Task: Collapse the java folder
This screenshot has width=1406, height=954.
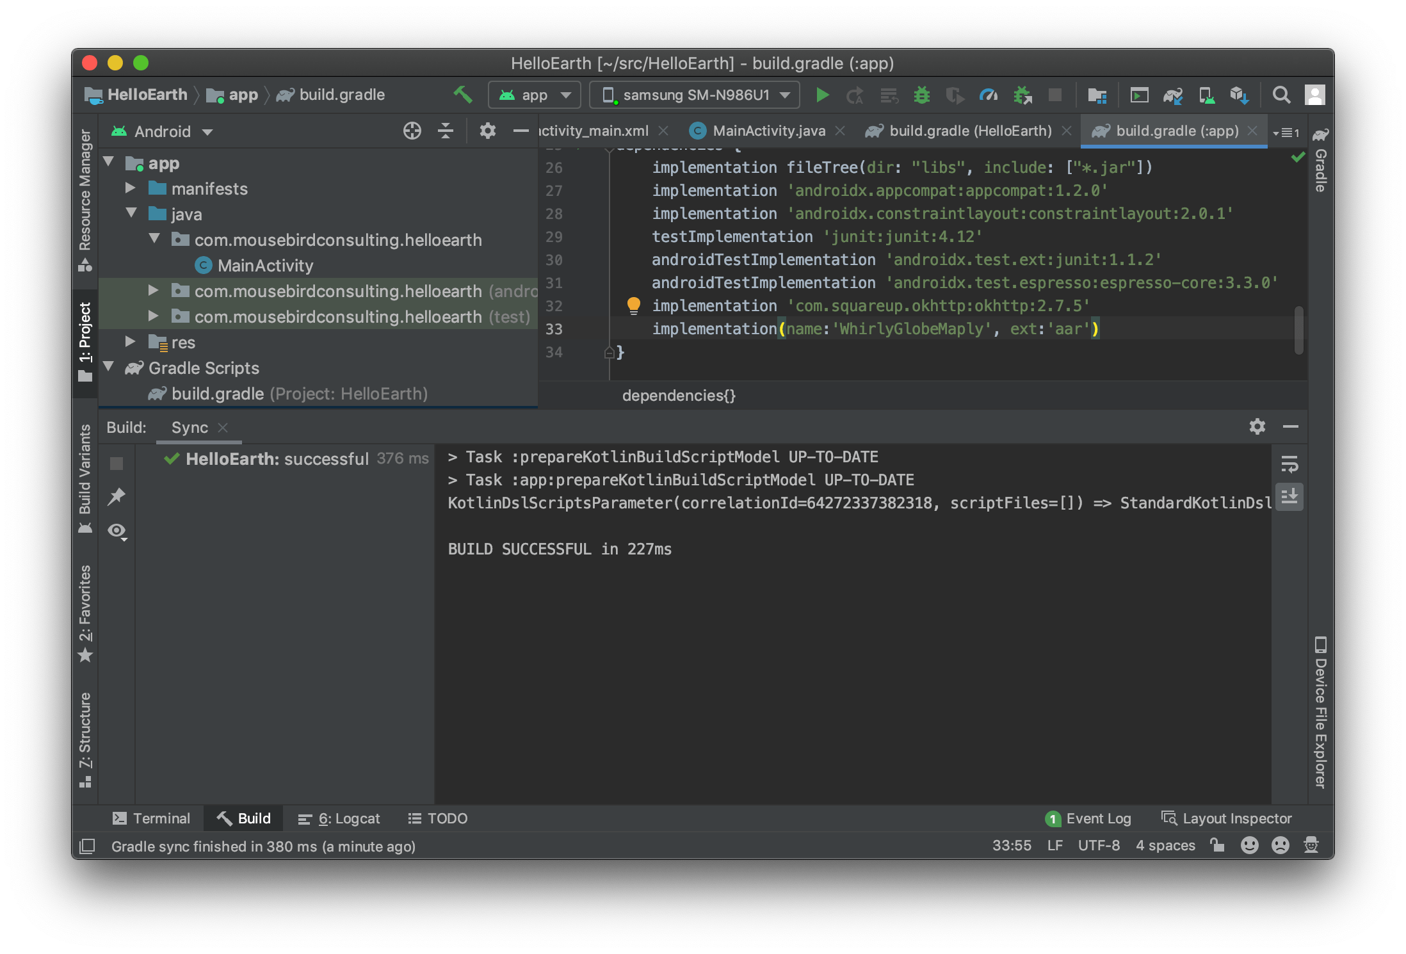Action: tap(132, 213)
